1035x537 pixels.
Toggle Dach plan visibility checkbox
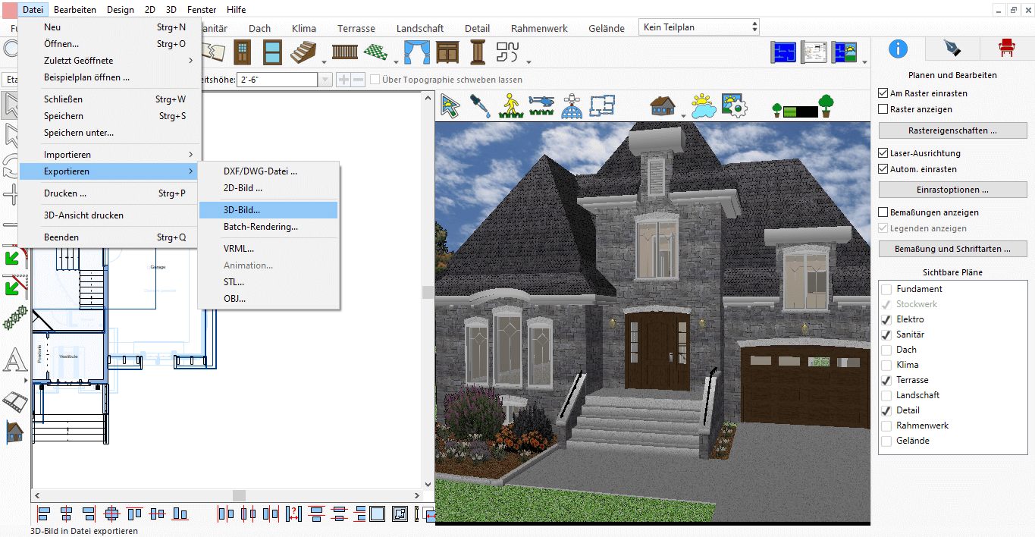tap(886, 350)
